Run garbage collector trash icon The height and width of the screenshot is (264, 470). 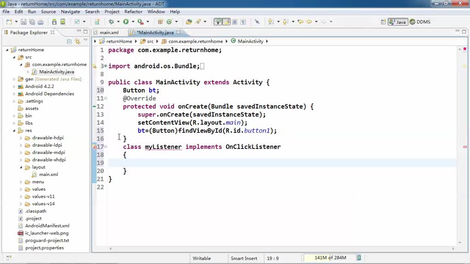point(359,258)
